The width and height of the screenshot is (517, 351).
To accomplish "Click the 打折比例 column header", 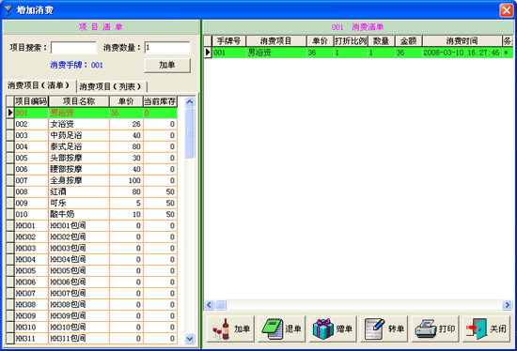I will coord(351,41).
